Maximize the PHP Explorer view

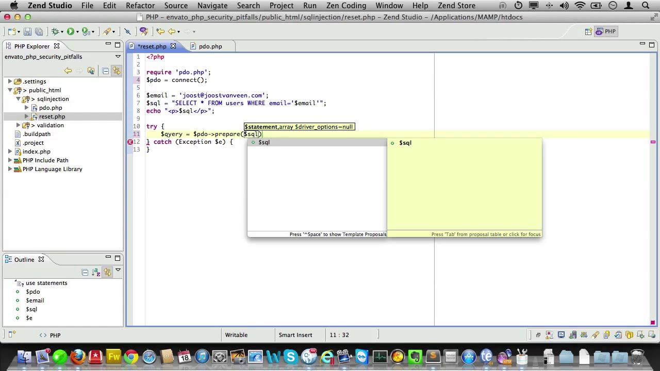(x=118, y=45)
